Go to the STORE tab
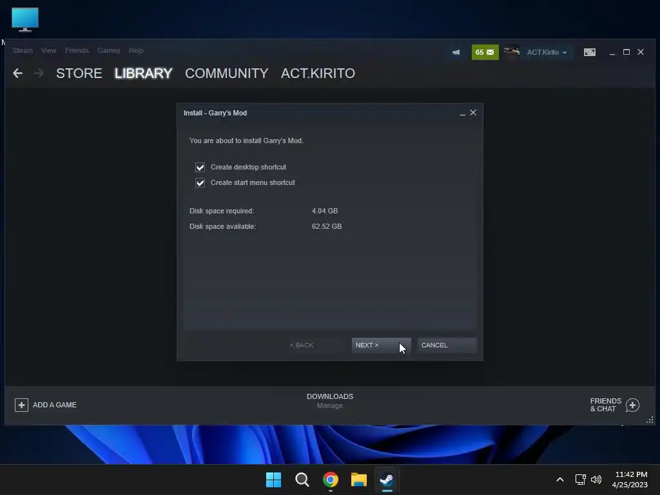The height and width of the screenshot is (495, 660). [x=79, y=73]
